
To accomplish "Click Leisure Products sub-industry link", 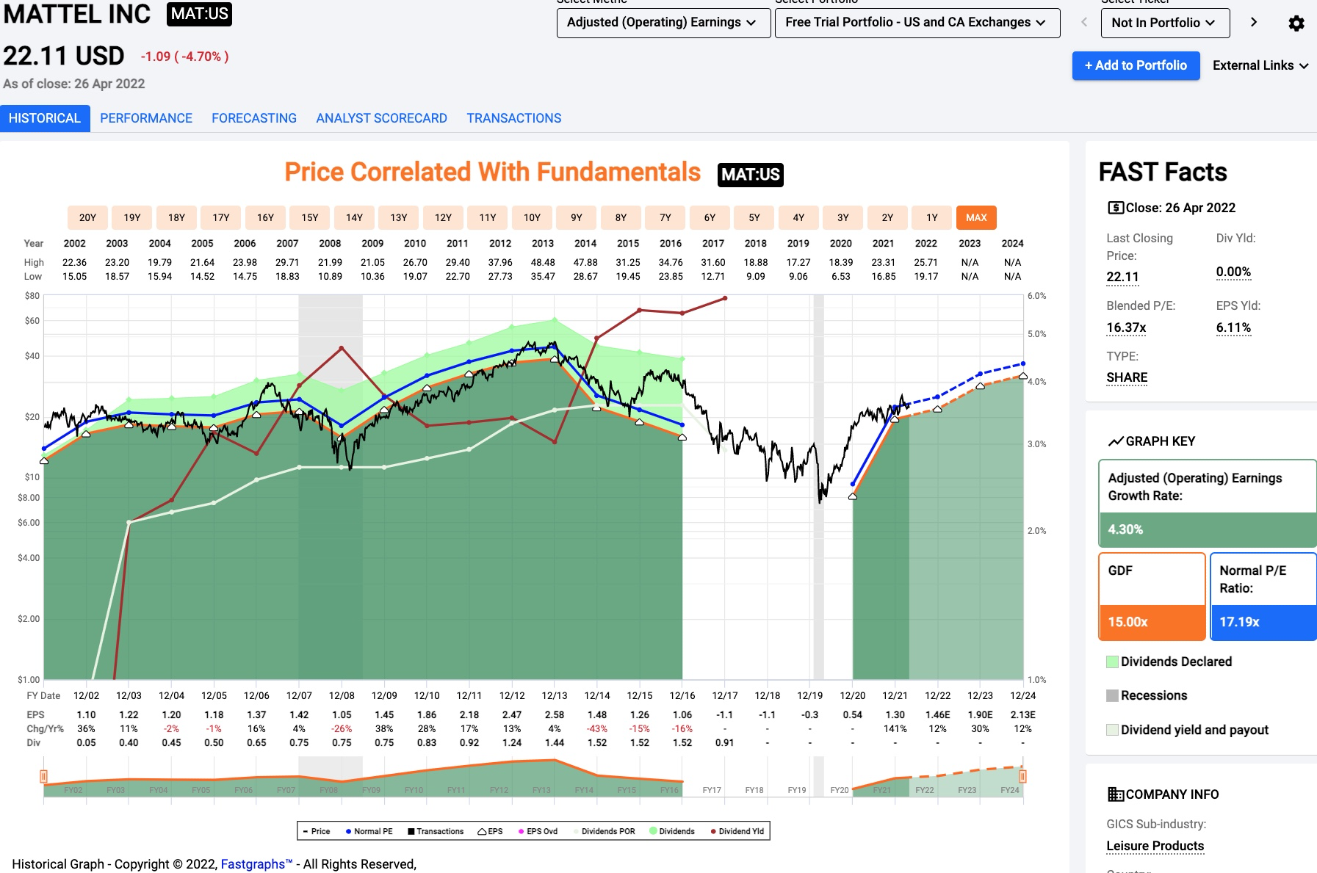I will click(1155, 846).
